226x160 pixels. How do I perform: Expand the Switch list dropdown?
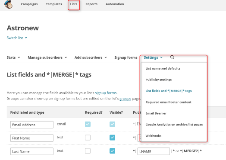[x=17, y=38]
